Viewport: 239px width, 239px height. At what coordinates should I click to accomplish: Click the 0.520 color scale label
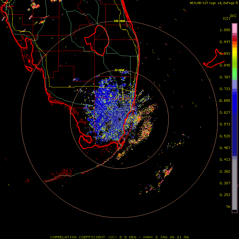[225, 136]
